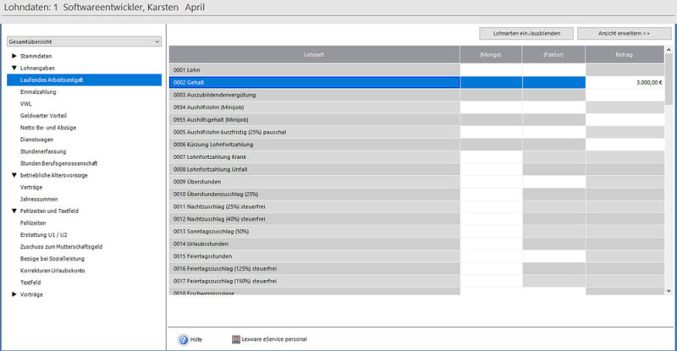Screen dimensions: 677x351
Task: Collapse betriebliche Altersvorsorge node
Action: (x=14, y=175)
